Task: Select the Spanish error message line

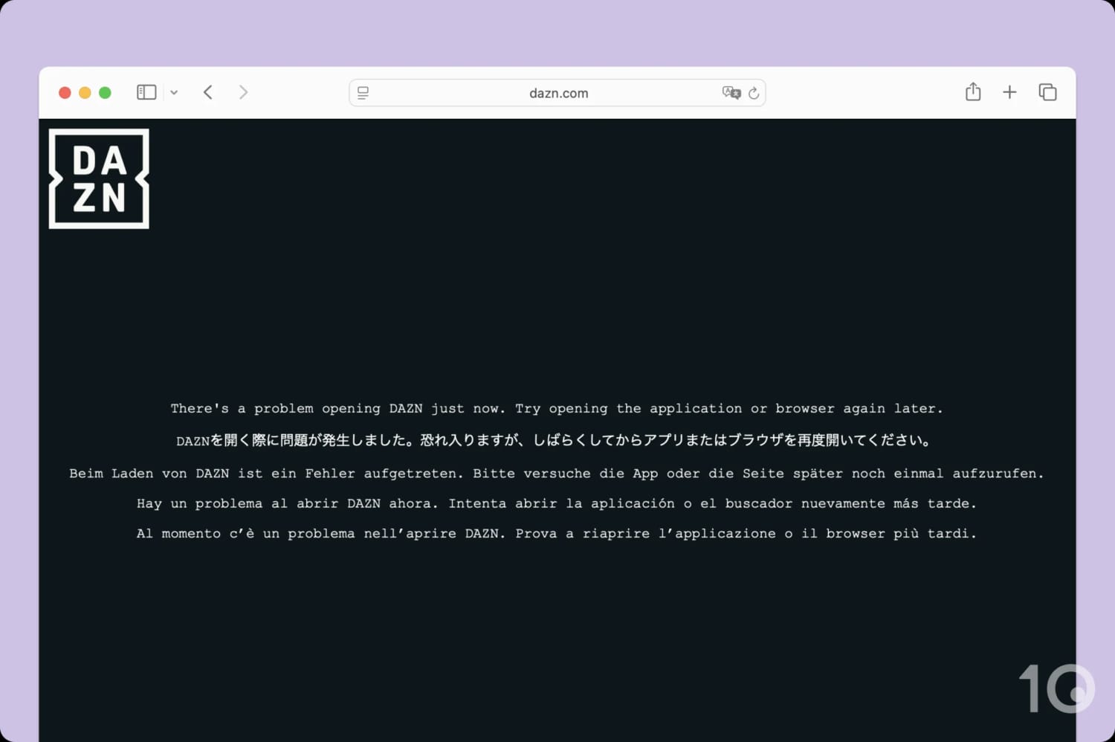Action: (557, 503)
